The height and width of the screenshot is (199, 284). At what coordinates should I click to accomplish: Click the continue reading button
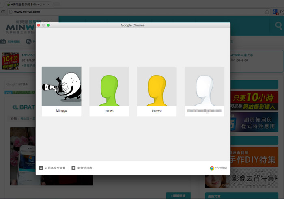[178, 196]
